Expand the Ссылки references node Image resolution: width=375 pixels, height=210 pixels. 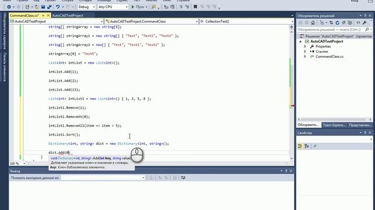[305, 51]
